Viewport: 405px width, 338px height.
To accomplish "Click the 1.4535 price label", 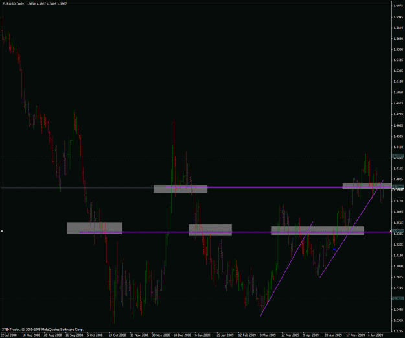I will pos(398,136).
